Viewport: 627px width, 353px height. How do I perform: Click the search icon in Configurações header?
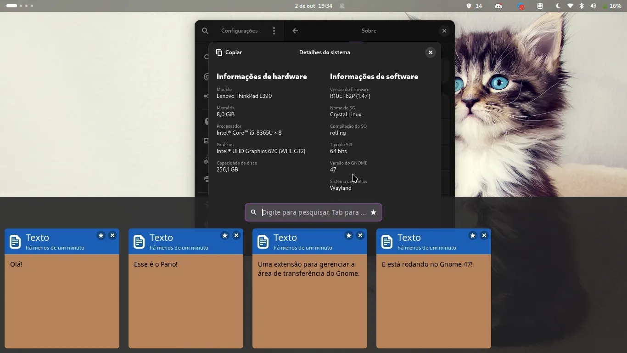[205, 31]
